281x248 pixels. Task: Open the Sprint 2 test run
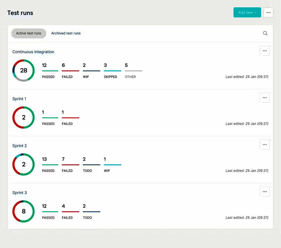click(20, 146)
